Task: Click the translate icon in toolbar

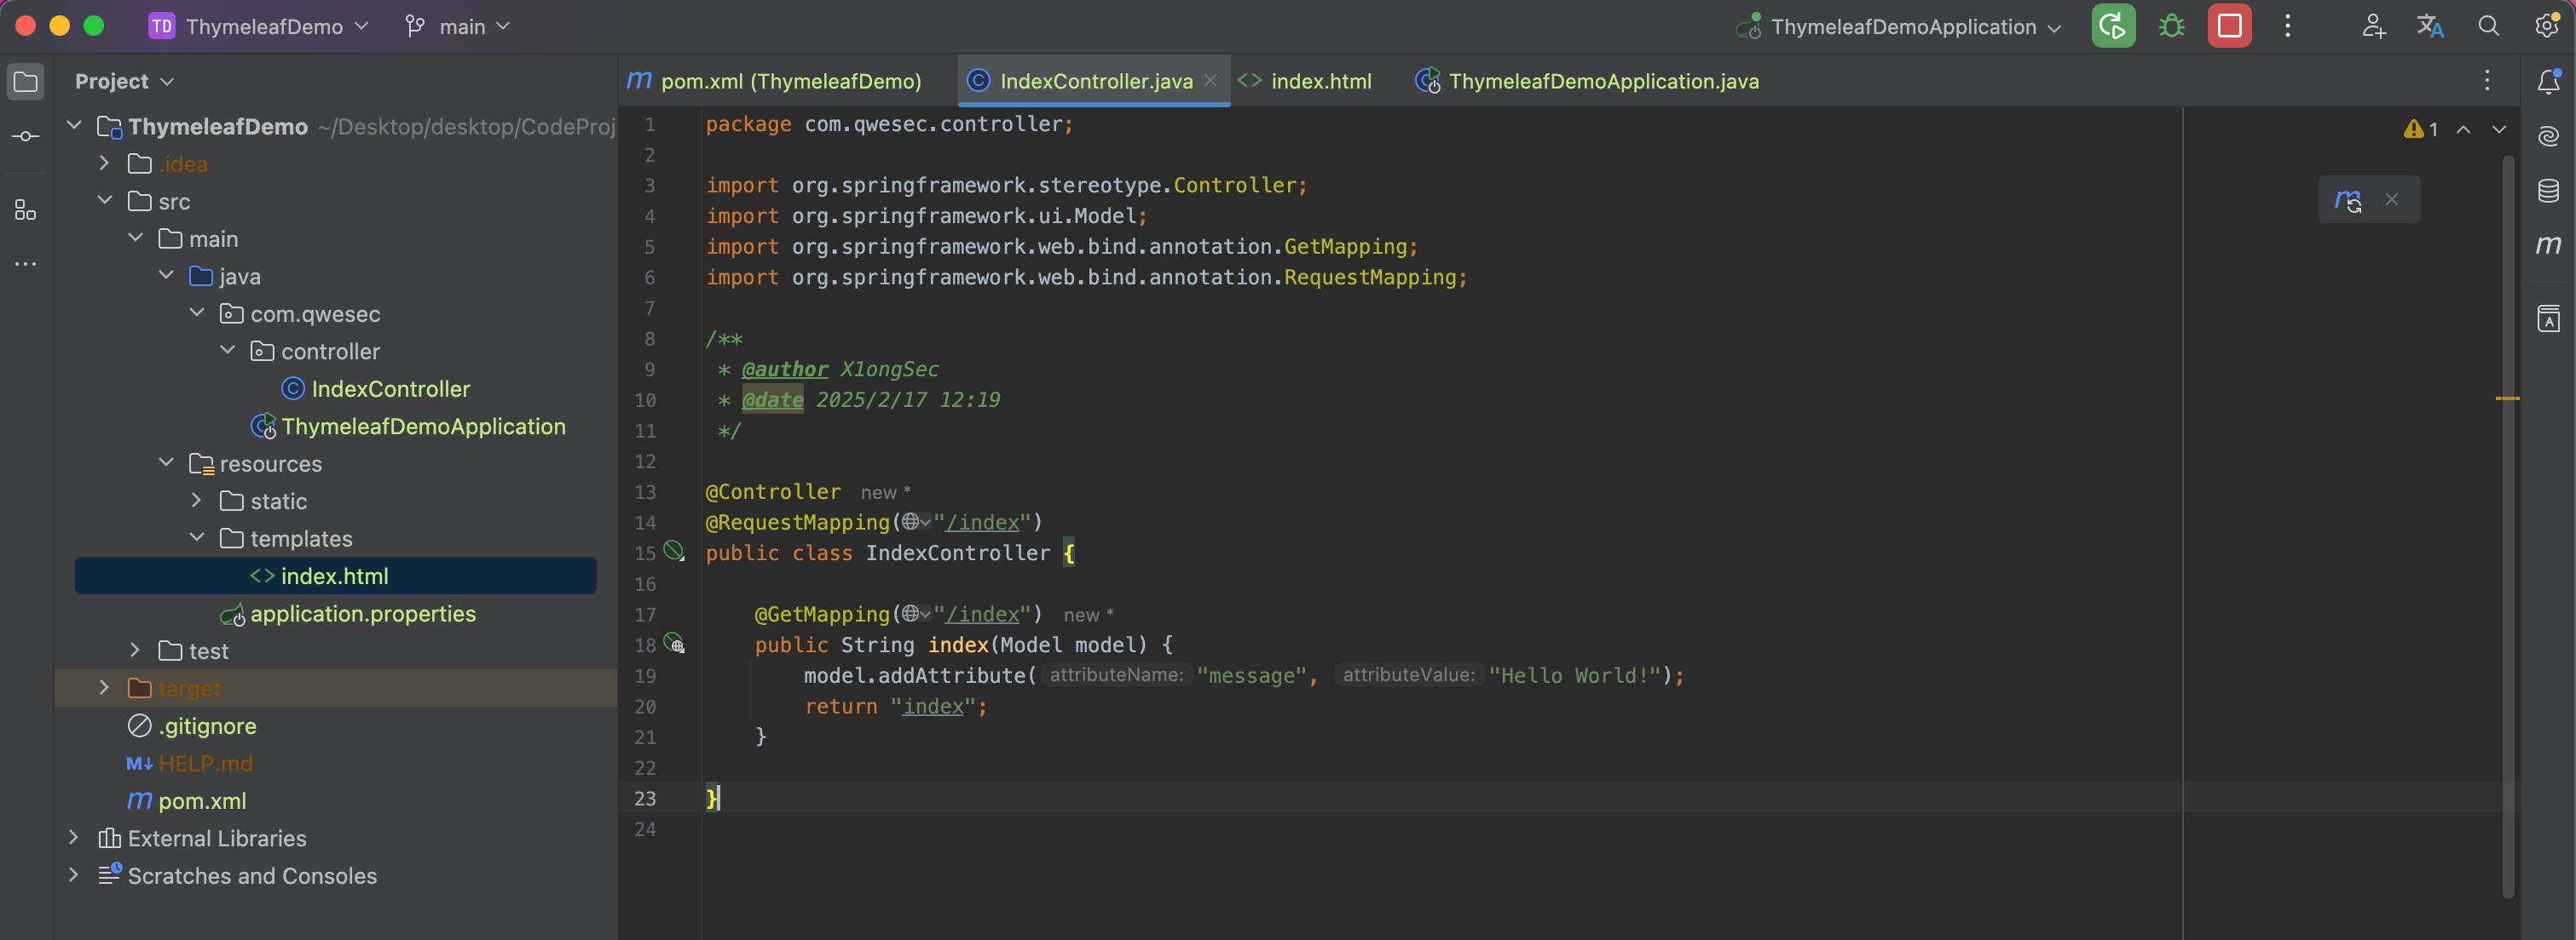Action: point(2430,26)
